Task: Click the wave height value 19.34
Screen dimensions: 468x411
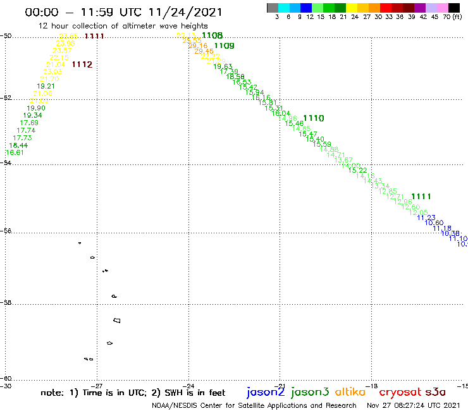Action: click(32, 116)
